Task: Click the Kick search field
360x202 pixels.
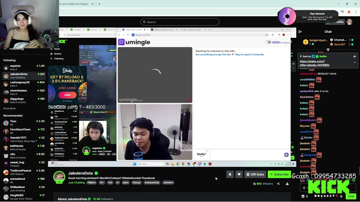Action: [180, 22]
